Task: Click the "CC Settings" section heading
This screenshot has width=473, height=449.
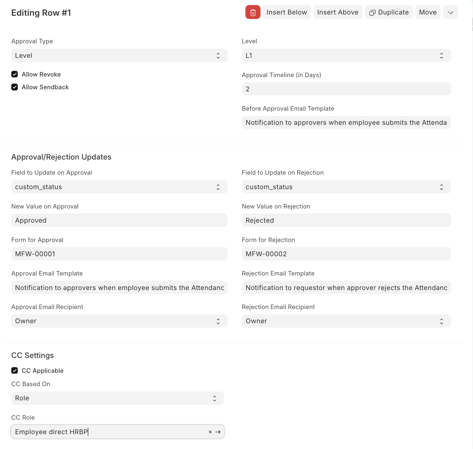Action: click(x=33, y=355)
